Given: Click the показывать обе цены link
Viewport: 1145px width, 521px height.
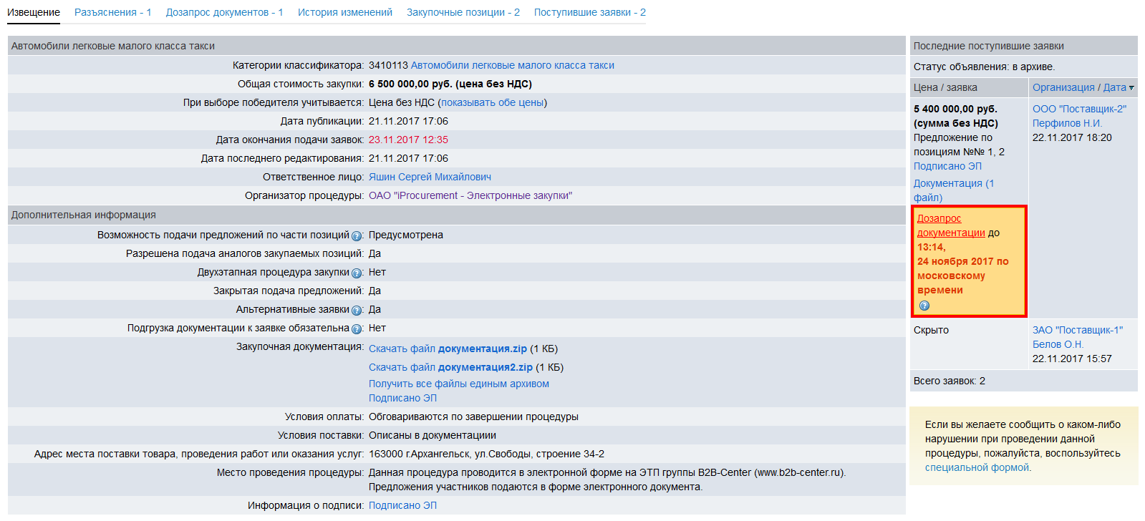Looking at the screenshot, I should (x=492, y=102).
